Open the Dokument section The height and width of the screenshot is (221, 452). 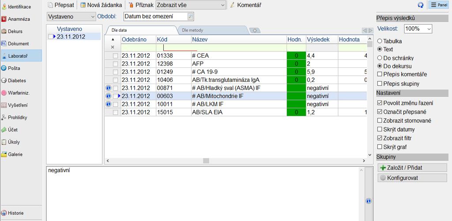[x=21, y=44]
